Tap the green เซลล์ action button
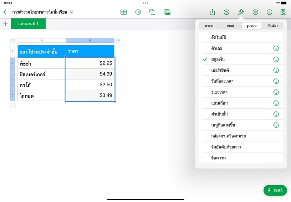Screen dimensions: 291x202 (x=275, y=190)
